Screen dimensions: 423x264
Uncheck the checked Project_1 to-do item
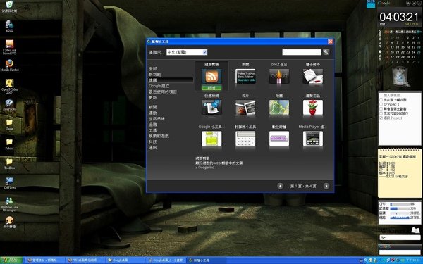(x=381, y=118)
